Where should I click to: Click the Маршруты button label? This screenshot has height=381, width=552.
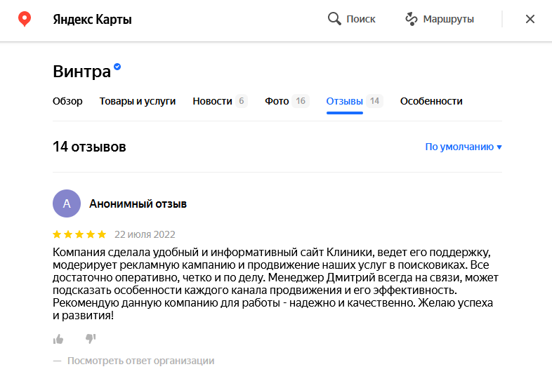pos(449,19)
